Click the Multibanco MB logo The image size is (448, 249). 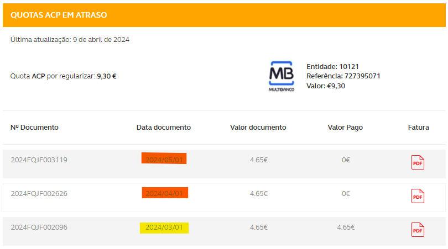(282, 76)
